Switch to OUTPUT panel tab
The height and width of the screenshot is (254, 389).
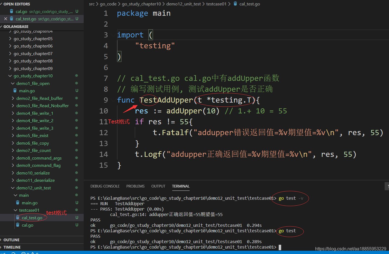pyautogui.click(x=158, y=186)
